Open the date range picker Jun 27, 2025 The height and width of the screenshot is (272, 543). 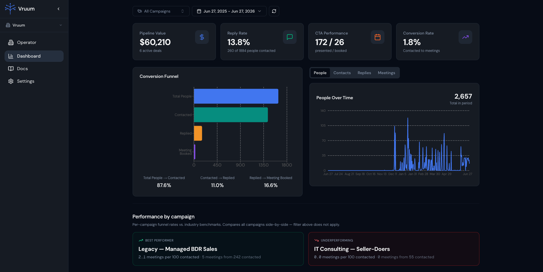pos(229,11)
